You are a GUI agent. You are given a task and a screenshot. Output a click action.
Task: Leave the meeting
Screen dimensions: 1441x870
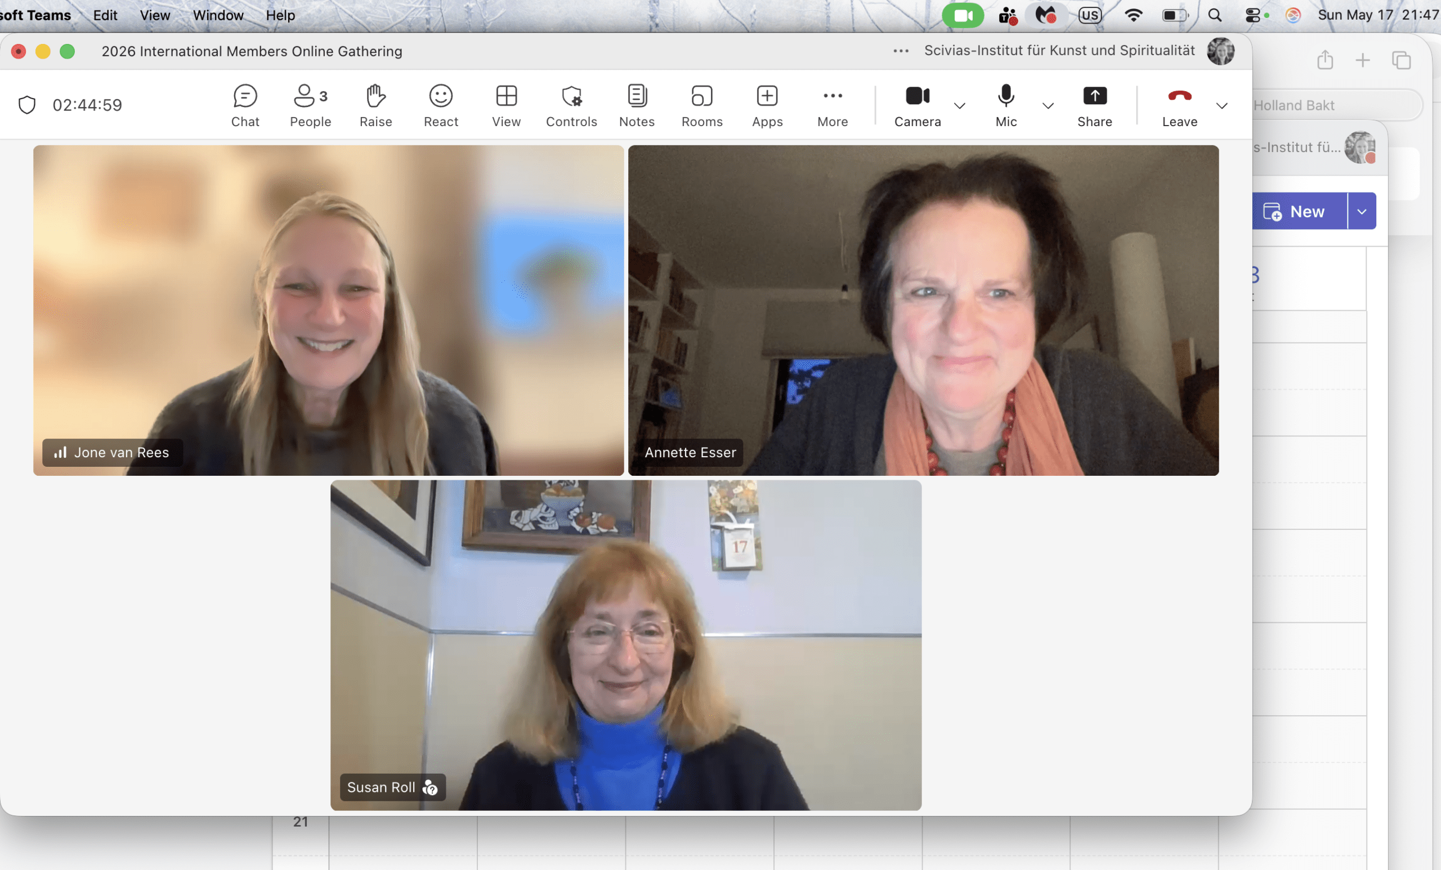[x=1180, y=105]
